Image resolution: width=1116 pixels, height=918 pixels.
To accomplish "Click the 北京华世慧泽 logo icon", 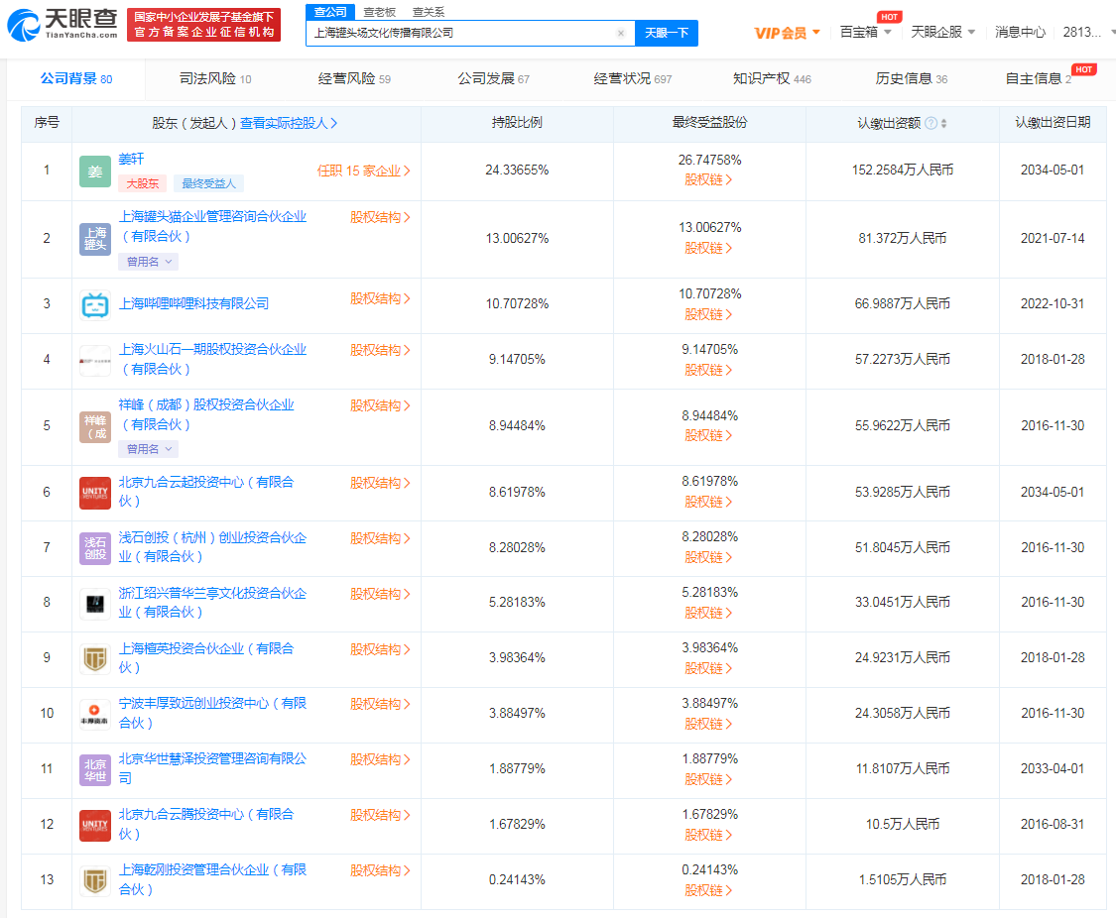I will point(94,770).
